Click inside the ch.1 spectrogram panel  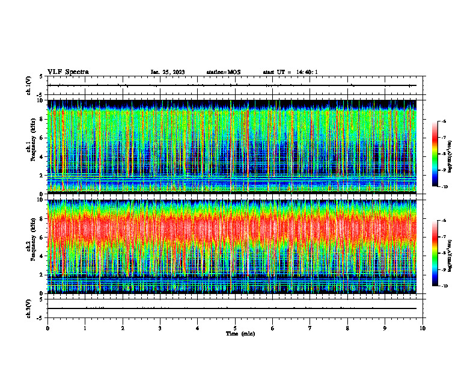tap(231, 147)
